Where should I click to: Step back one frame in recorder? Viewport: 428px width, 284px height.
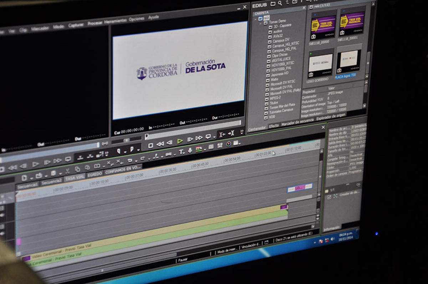tap(170, 143)
